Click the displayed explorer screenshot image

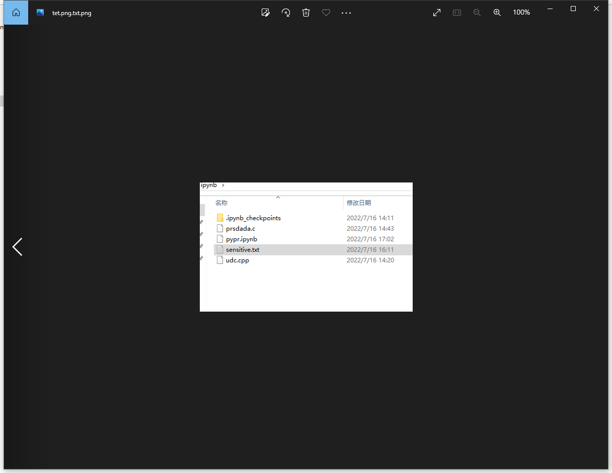click(x=306, y=247)
